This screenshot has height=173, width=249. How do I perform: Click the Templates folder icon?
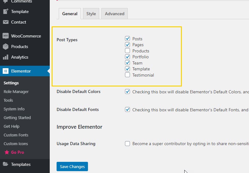(x=6, y=164)
